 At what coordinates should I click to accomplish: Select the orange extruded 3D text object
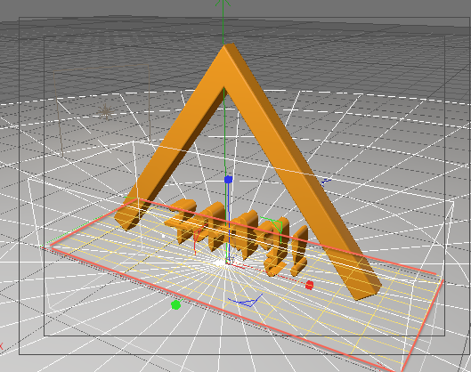tap(238, 238)
